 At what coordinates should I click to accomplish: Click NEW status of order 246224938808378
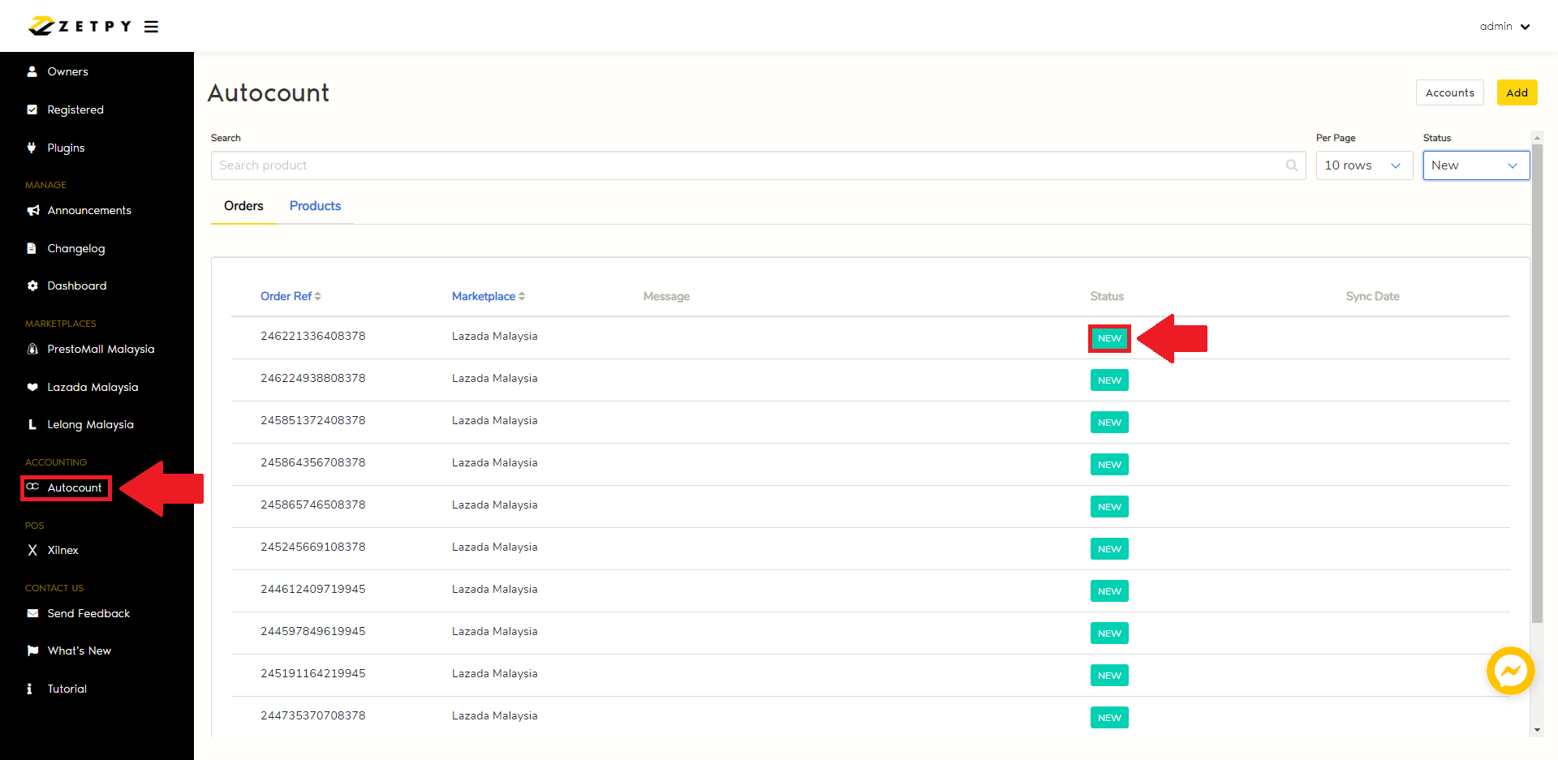coord(1109,380)
